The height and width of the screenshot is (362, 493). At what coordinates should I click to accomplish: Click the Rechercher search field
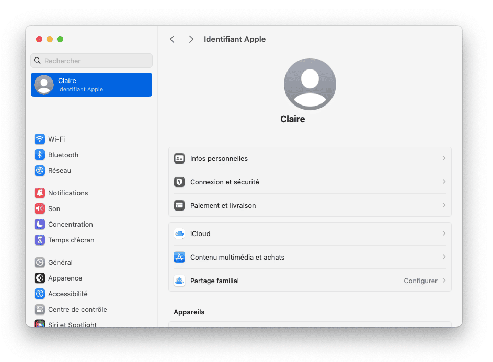(x=91, y=61)
